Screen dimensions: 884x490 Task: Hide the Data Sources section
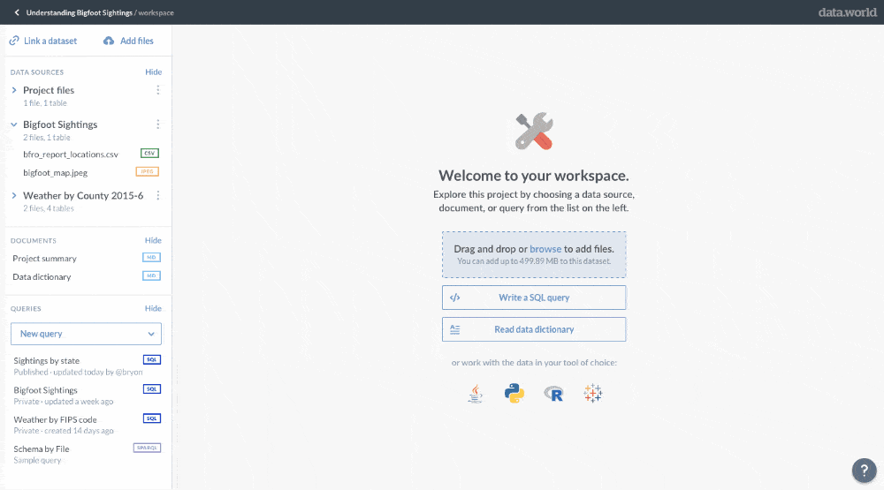[x=153, y=72]
